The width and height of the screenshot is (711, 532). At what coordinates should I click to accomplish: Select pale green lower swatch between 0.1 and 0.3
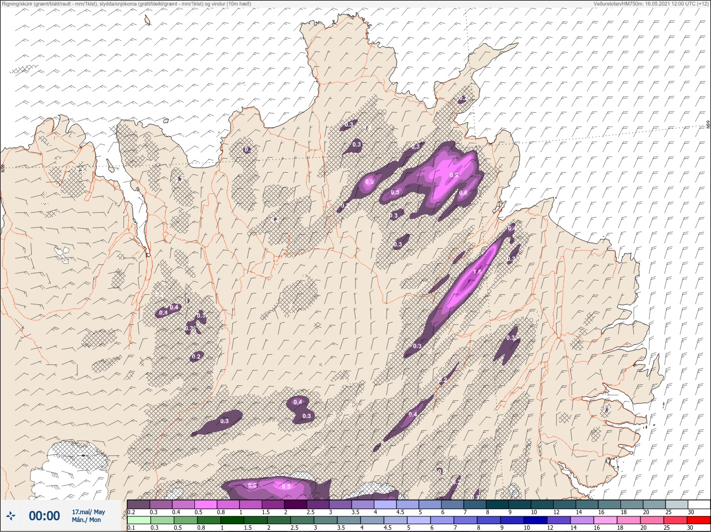click(x=138, y=520)
